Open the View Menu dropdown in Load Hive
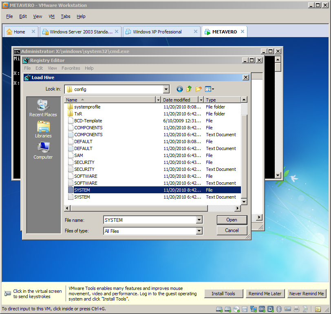 click(x=210, y=89)
